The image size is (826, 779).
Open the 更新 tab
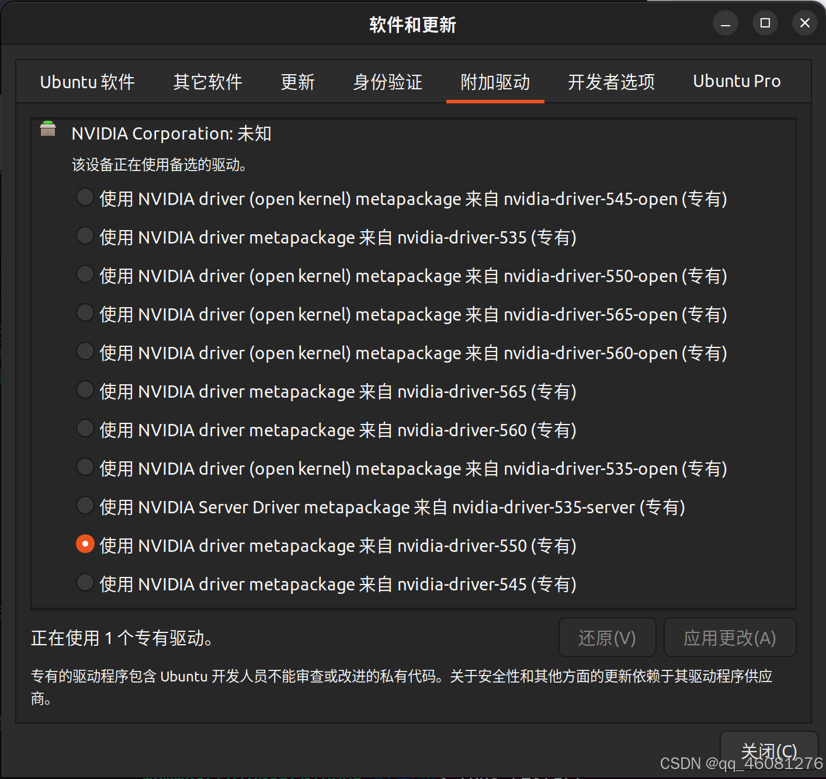(x=298, y=82)
